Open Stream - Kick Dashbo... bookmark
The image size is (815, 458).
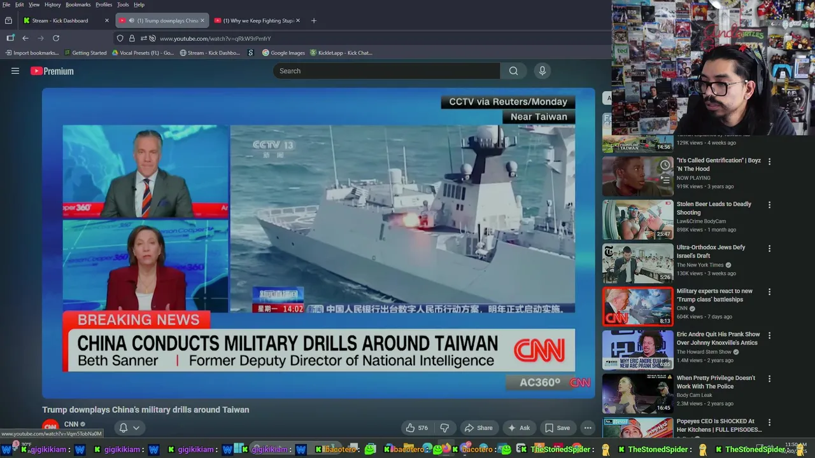pyautogui.click(x=210, y=53)
